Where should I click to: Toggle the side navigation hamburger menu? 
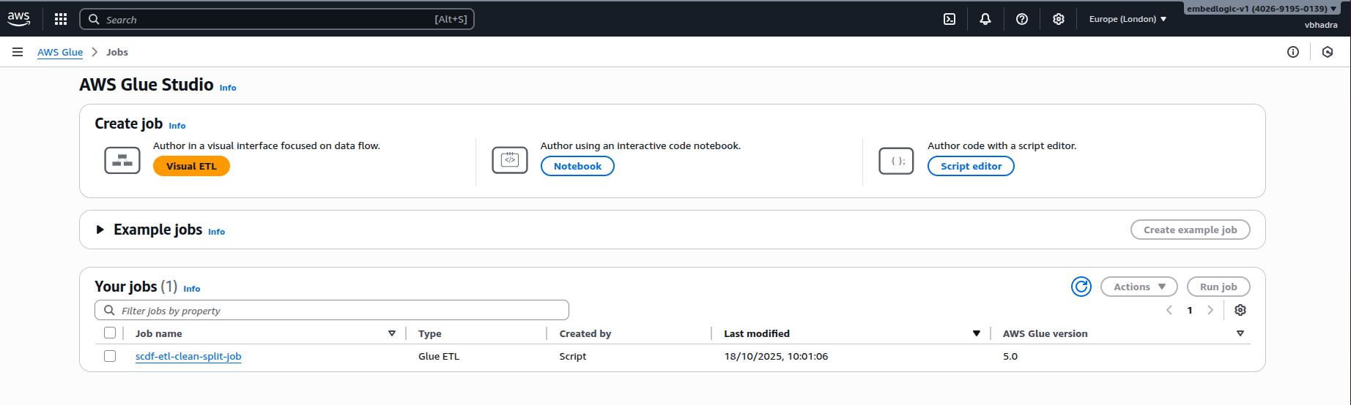coord(18,52)
